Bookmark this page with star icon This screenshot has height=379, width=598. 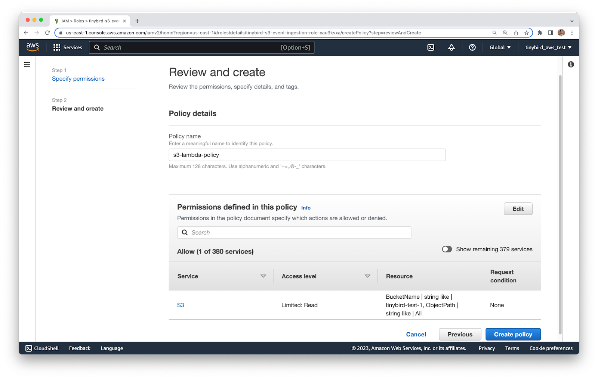[526, 33]
